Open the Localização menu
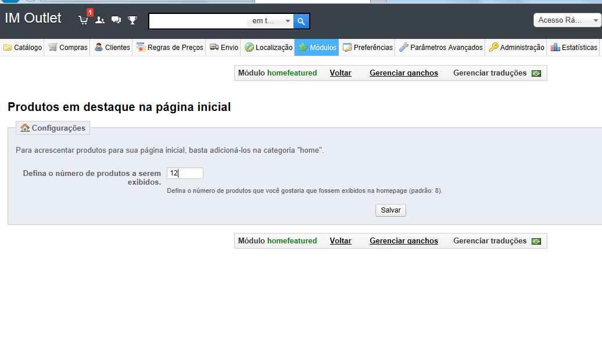The height and width of the screenshot is (341, 602). click(x=268, y=47)
